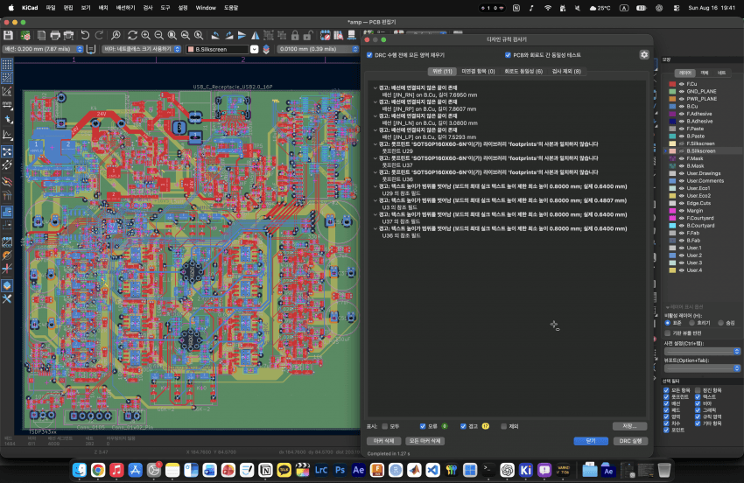
Task: Toggle auto track width button
Action: tap(91, 49)
